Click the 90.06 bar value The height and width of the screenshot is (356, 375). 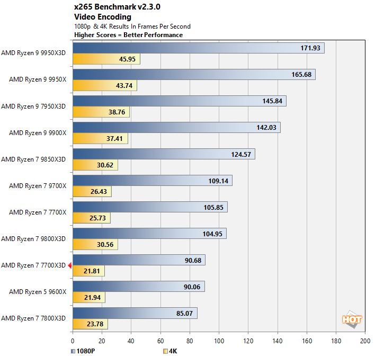coord(192,287)
